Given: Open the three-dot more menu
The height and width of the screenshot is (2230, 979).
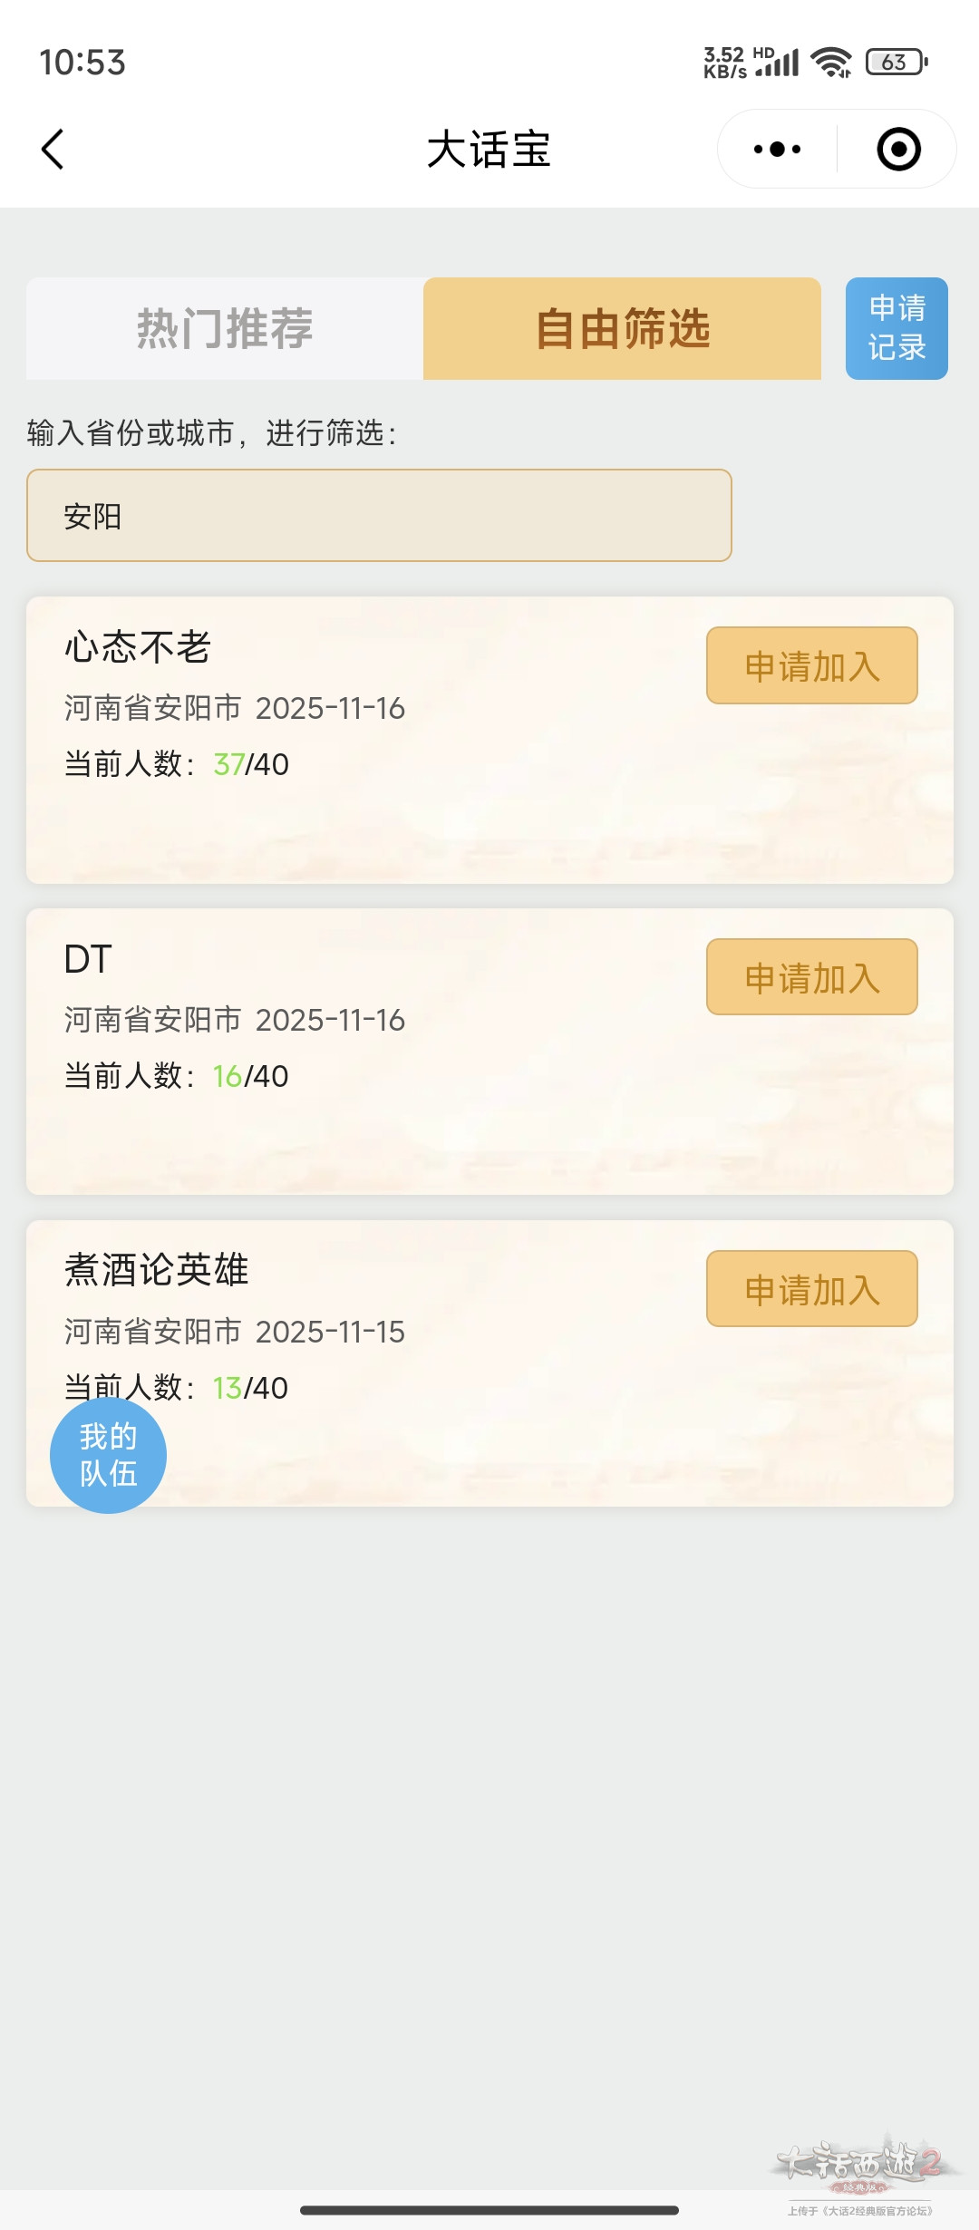Looking at the screenshot, I should click(x=777, y=150).
